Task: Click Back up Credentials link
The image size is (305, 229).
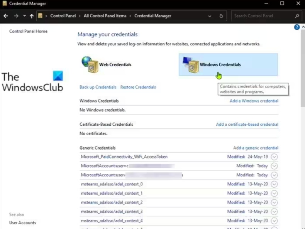Action: click(98, 87)
